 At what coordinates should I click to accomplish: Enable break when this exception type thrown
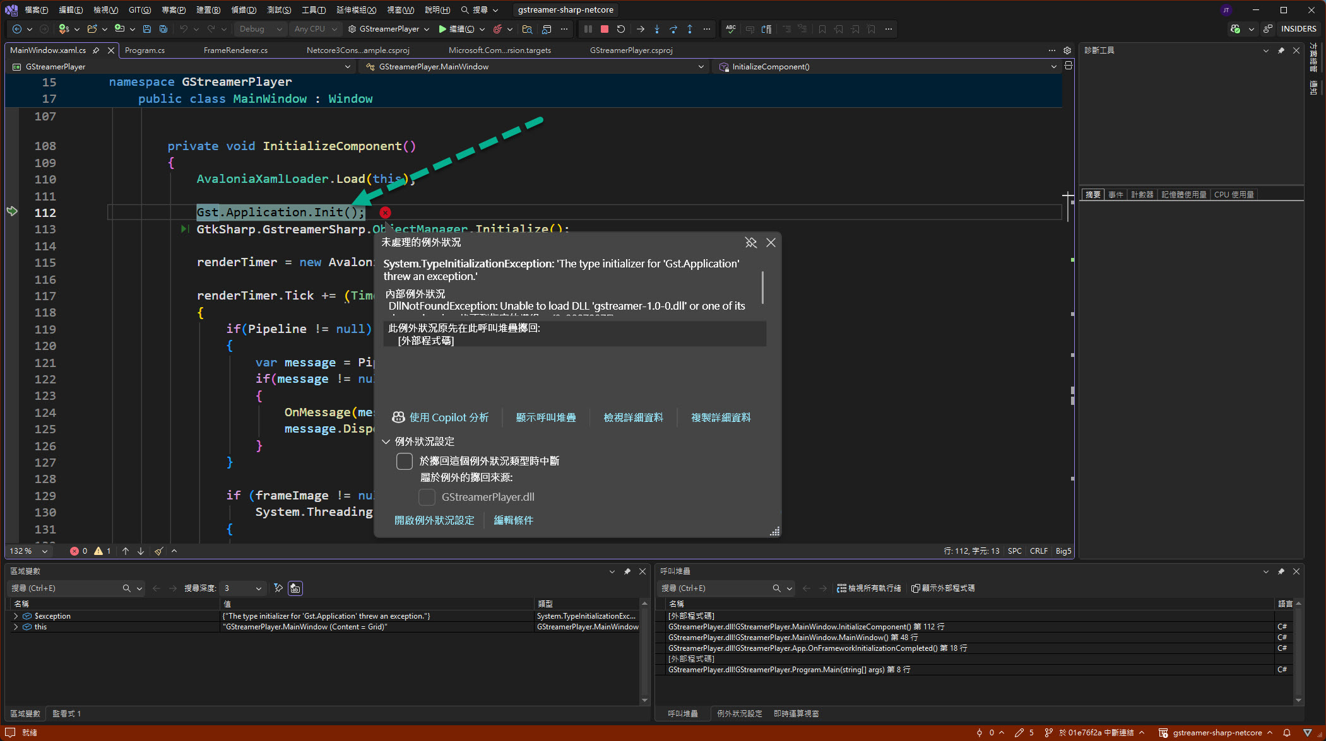(x=405, y=461)
